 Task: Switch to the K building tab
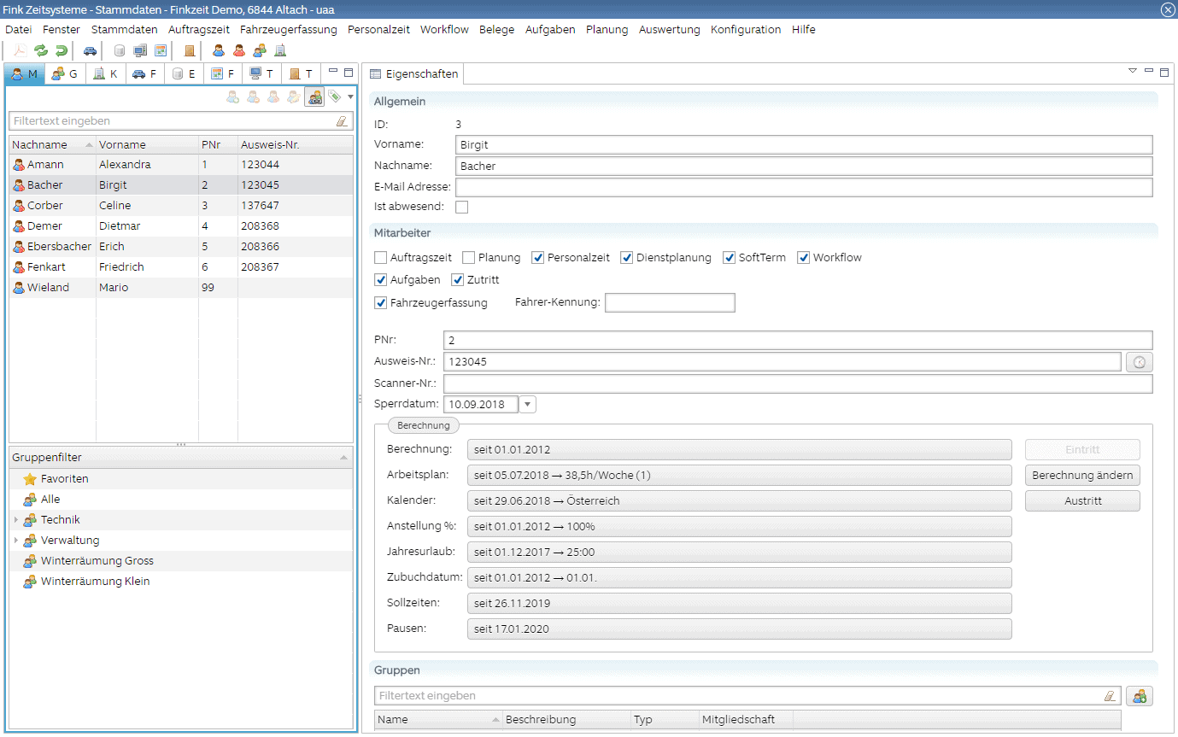(x=106, y=74)
